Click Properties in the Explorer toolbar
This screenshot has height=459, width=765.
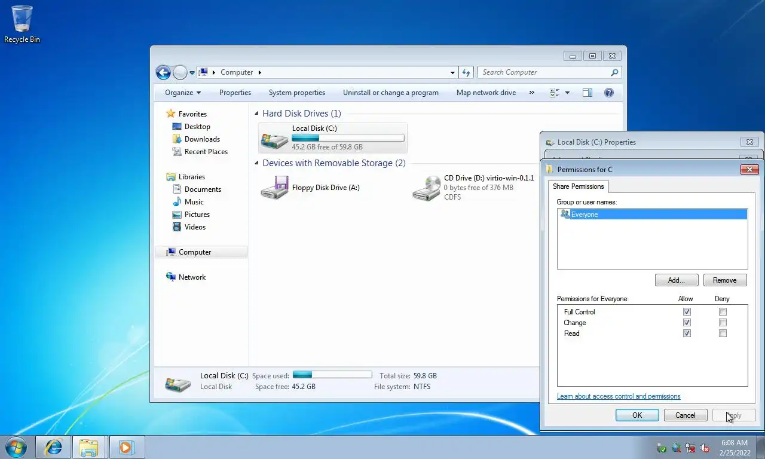235,93
